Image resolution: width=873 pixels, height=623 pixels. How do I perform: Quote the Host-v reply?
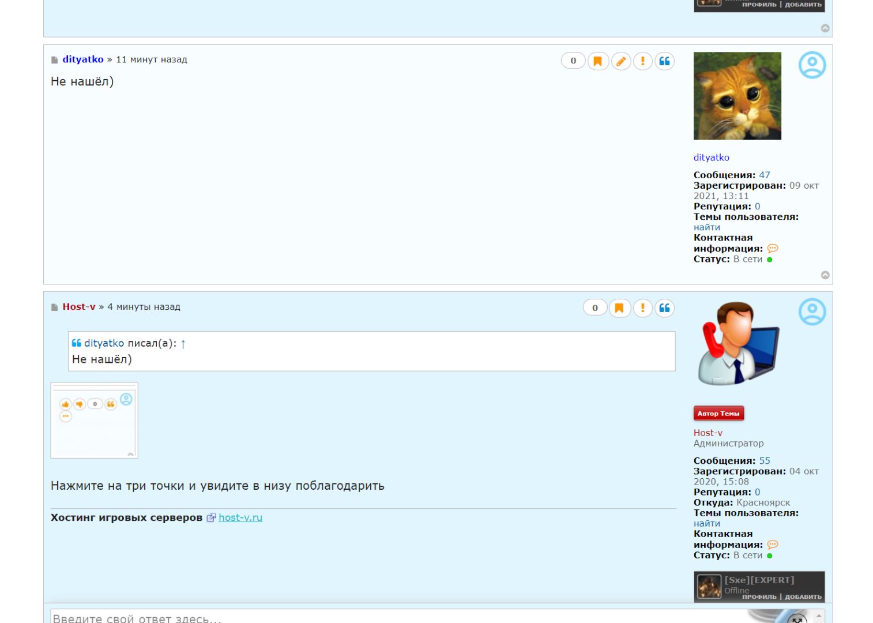(x=664, y=308)
